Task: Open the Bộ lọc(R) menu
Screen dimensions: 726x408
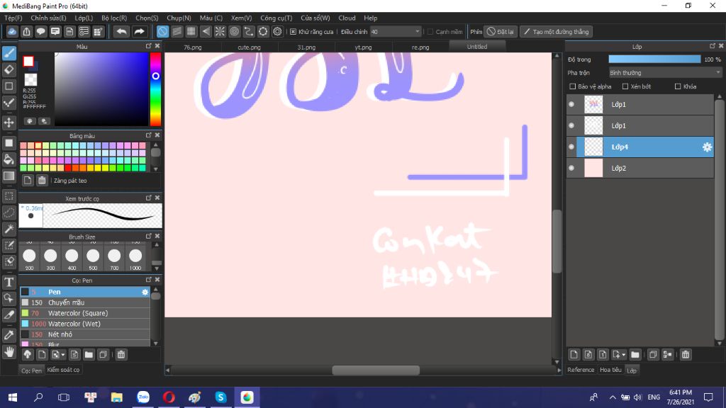Action: point(114,18)
